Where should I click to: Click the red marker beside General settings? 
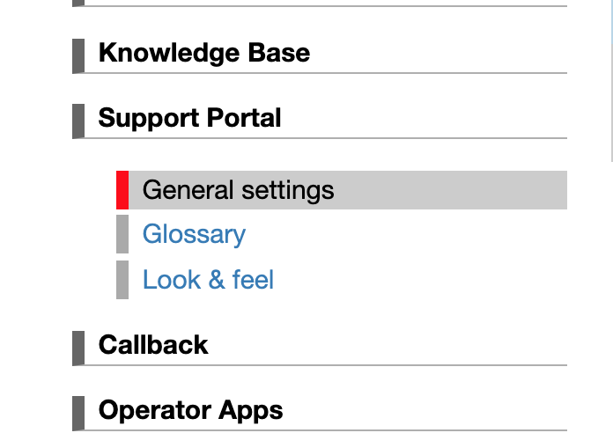[x=122, y=190]
